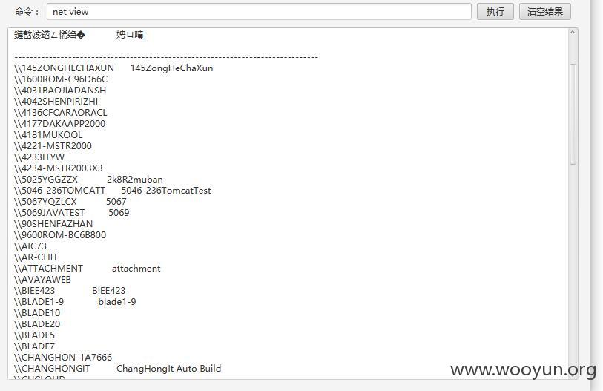The height and width of the screenshot is (391, 603).
Task: Select the 5046-236TomcatTest remark text
Action: coord(166,191)
